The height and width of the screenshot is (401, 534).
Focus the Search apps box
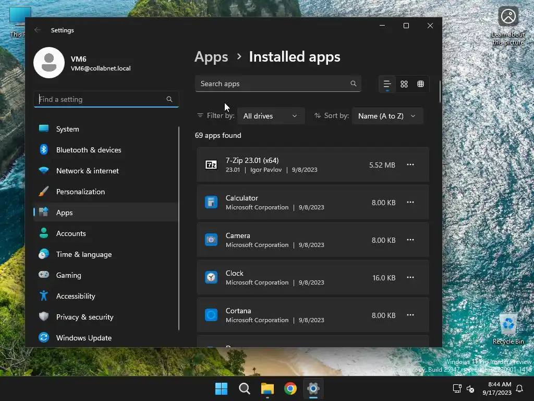click(278, 84)
